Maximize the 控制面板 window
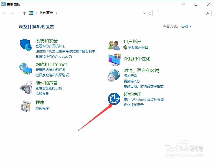The width and height of the screenshot is (215, 163). click(196, 4)
